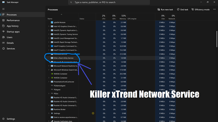Expand Microsoft Network Realtime Inspection
The width and height of the screenshot is (218, 122).
click(x=49, y=66)
